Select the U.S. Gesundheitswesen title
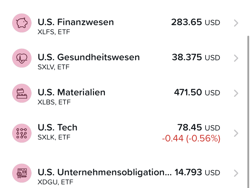Screen dimensions: 251x188 (x=89, y=57)
